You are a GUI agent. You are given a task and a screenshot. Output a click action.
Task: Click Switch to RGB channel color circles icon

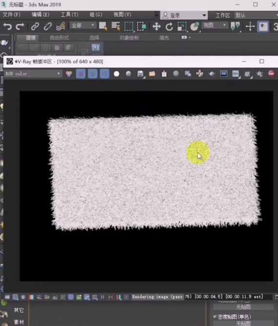pyautogui.click(x=69, y=74)
